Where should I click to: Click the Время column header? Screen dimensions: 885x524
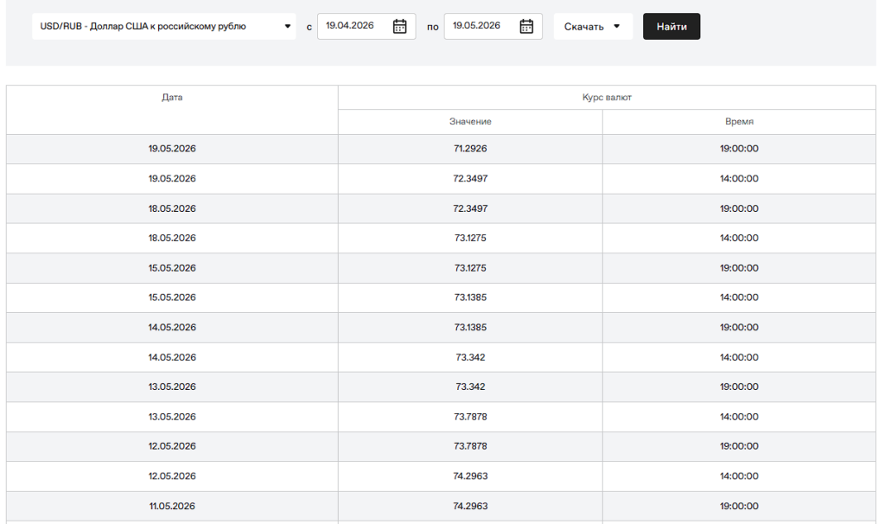tap(739, 121)
